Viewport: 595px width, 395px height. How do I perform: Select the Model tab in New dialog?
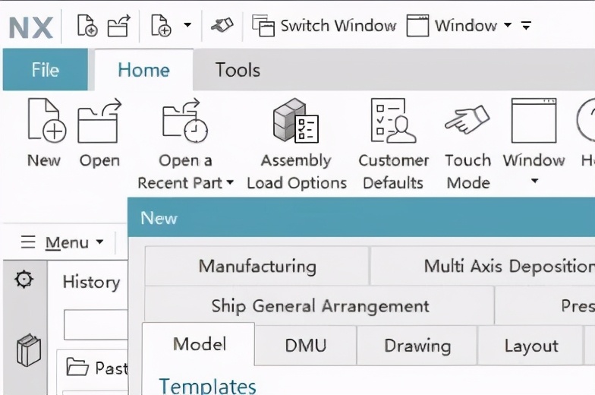[x=199, y=344]
